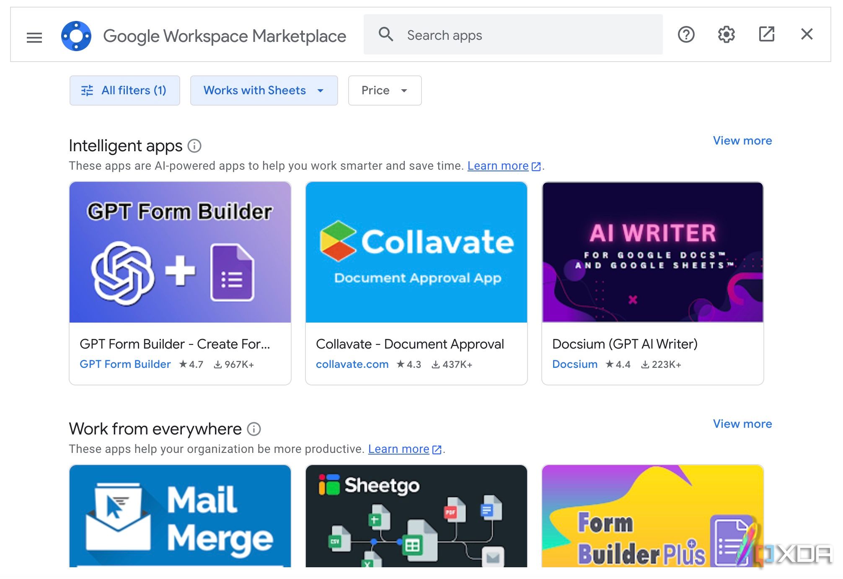Image resolution: width=843 pixels, height=579 pixels.
Task: Click View more for Intelligent apps
Action: [x=742, y=141]
